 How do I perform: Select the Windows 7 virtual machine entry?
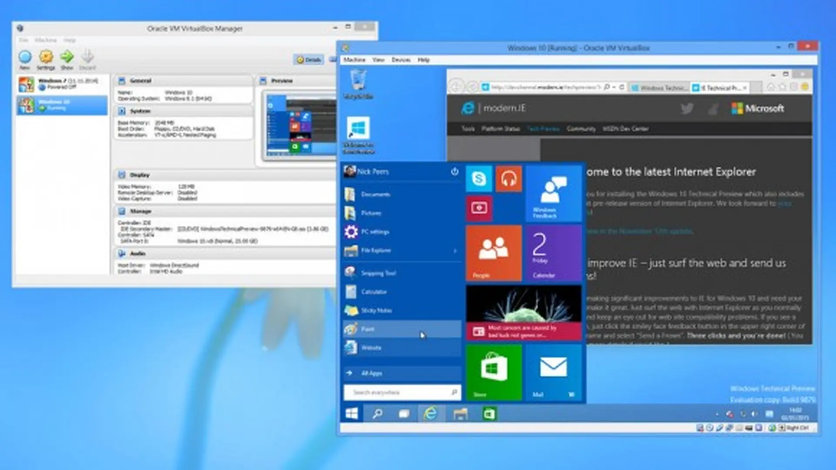[x=62, y=84]
